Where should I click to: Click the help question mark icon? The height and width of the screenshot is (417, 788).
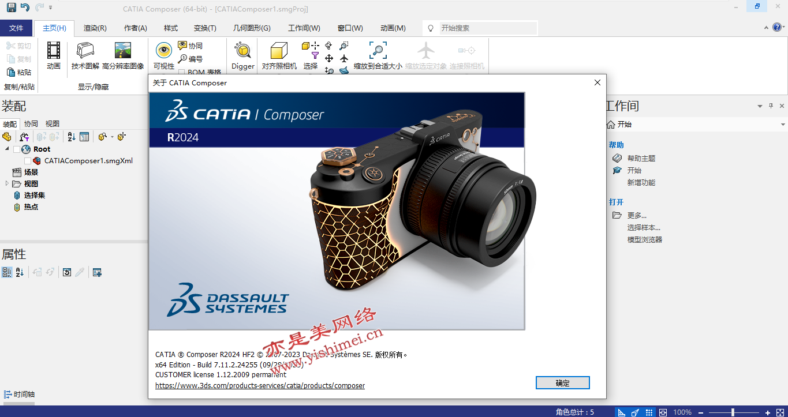click(x=777, y=27)
